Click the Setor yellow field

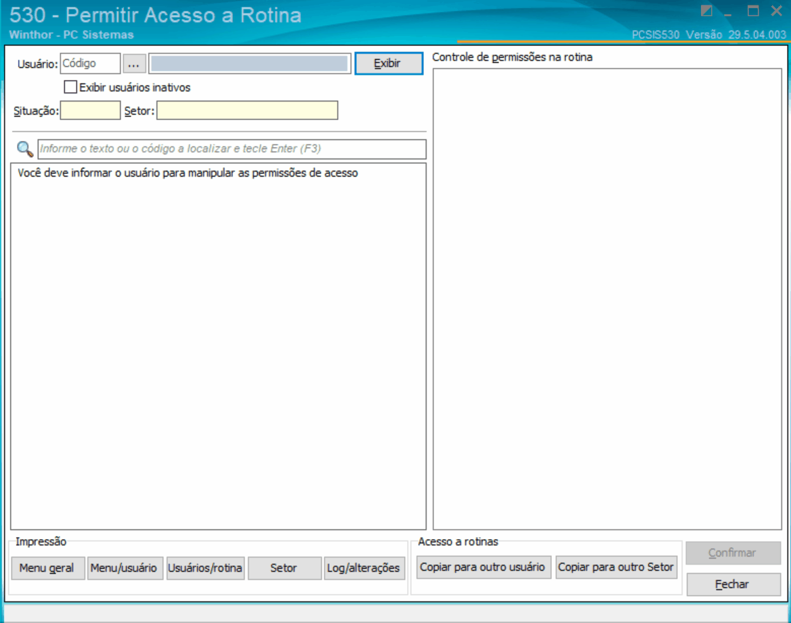[x=247, y=110]
